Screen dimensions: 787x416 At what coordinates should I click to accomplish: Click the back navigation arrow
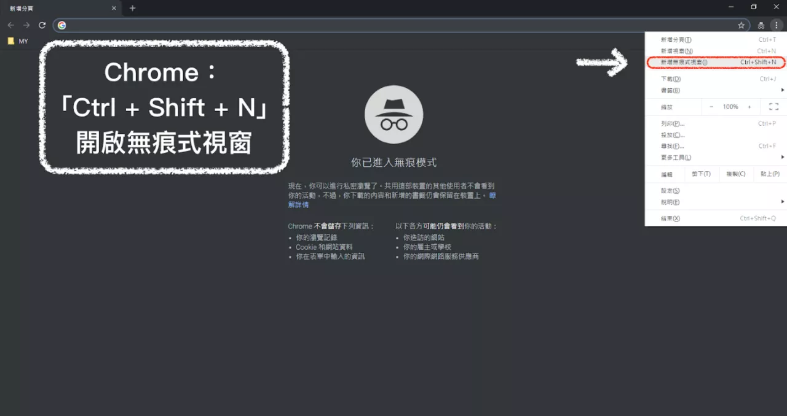(x=10, y=25)
